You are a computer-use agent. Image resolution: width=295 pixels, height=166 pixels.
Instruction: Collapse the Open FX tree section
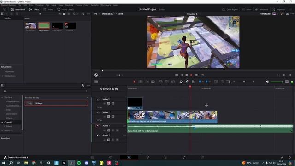click(x=2, y=122)
